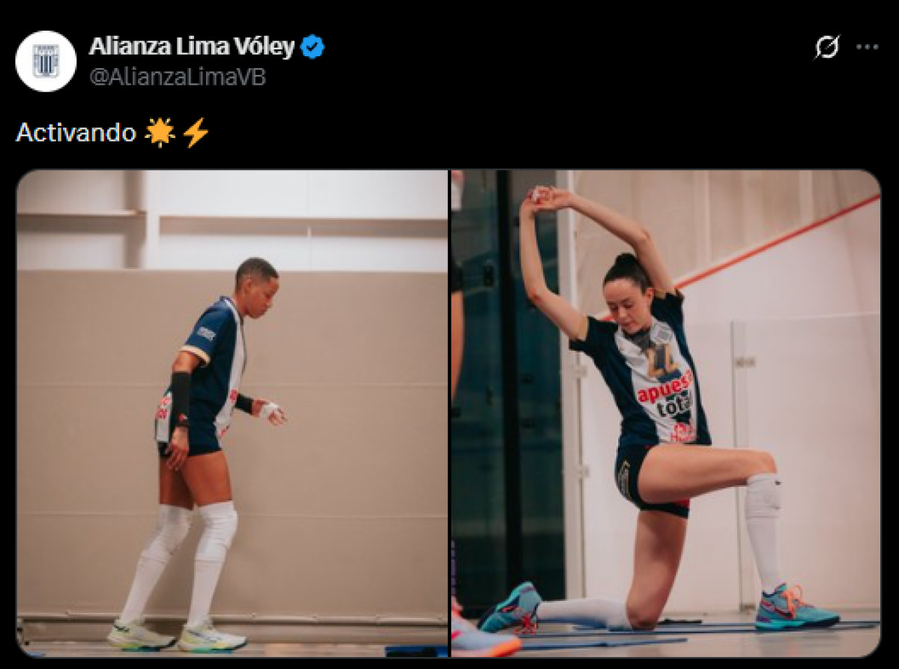Open the @AlianzaLimaVB handle link

click(x=178, y=77)
